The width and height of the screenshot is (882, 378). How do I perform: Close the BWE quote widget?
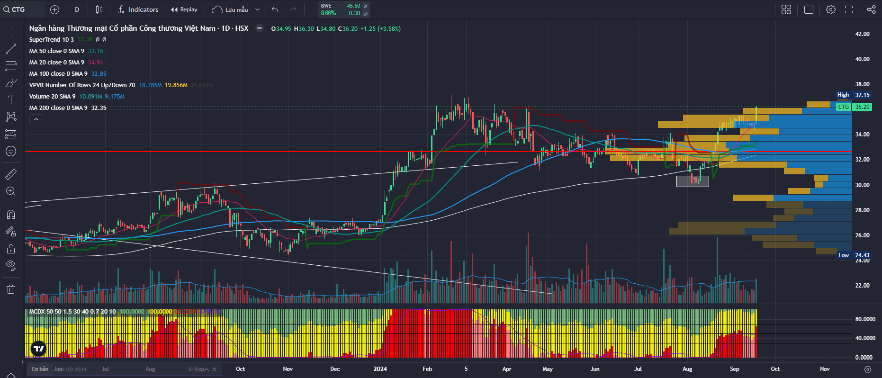[x=366, y=6]
